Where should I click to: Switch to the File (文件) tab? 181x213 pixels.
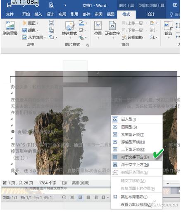click(x=10, y=14)
